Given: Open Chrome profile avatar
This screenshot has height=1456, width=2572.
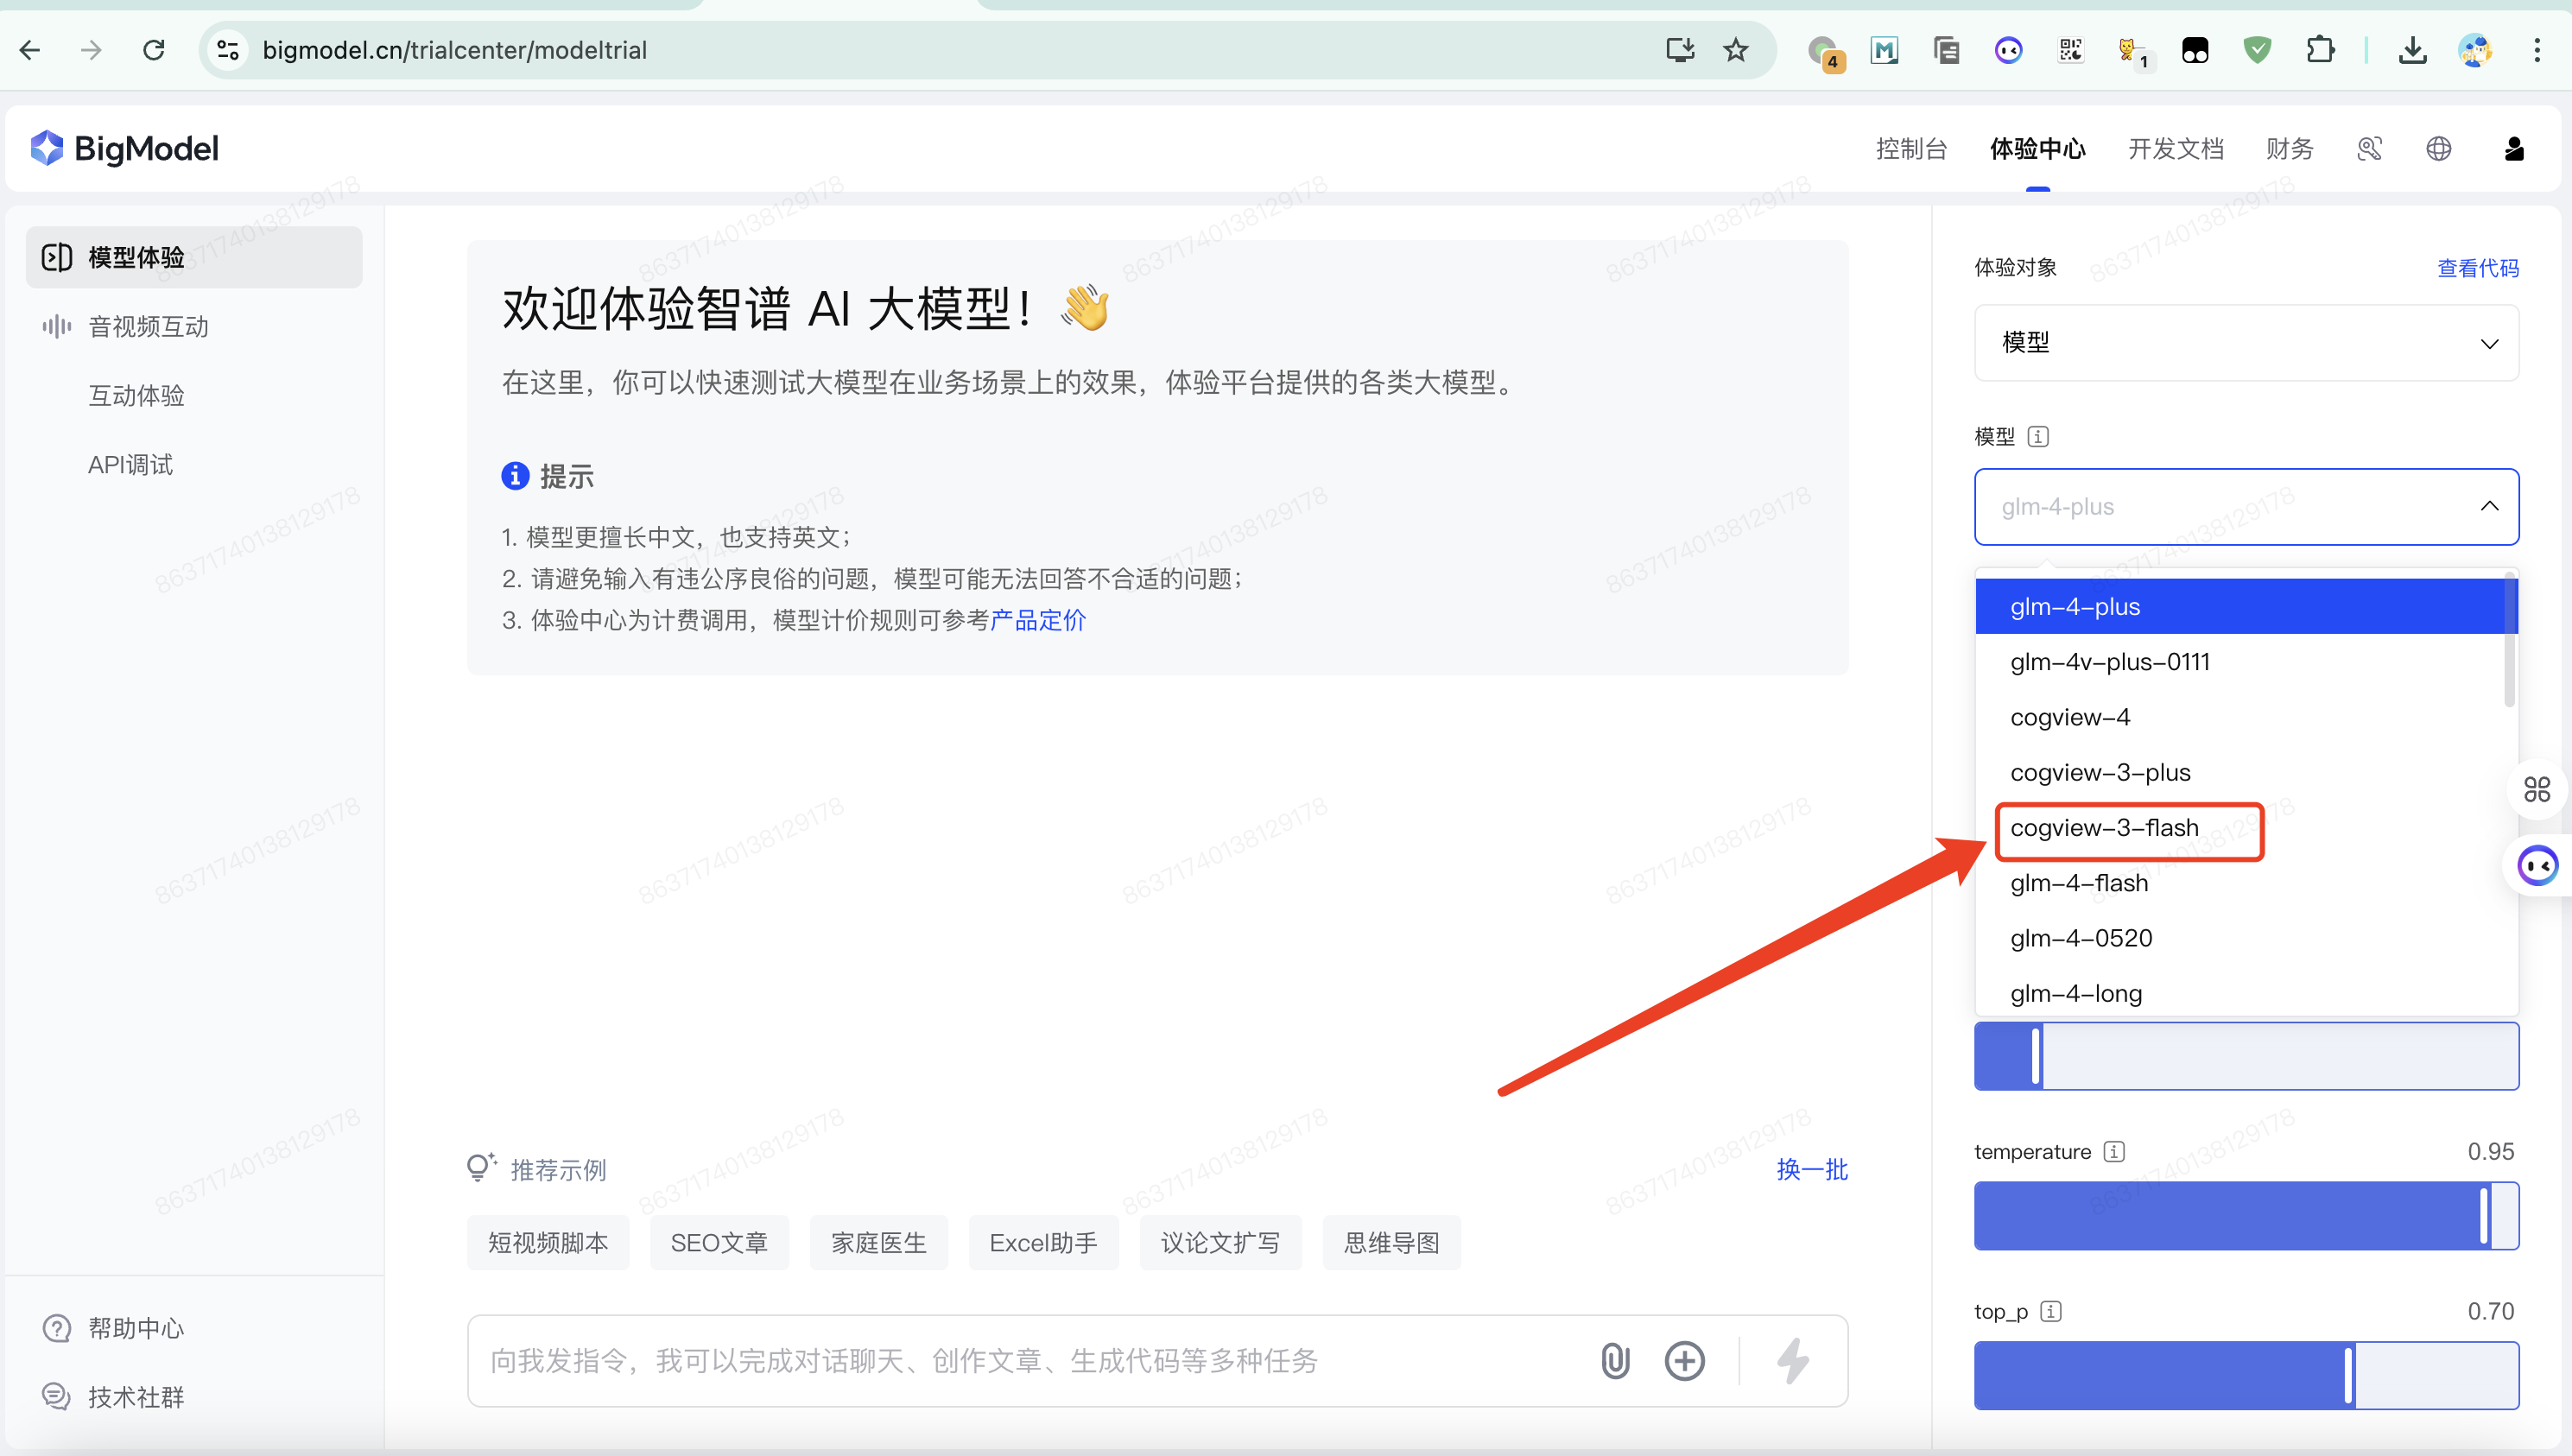Looking at the screenshot, I should (x=2476, y=50).
